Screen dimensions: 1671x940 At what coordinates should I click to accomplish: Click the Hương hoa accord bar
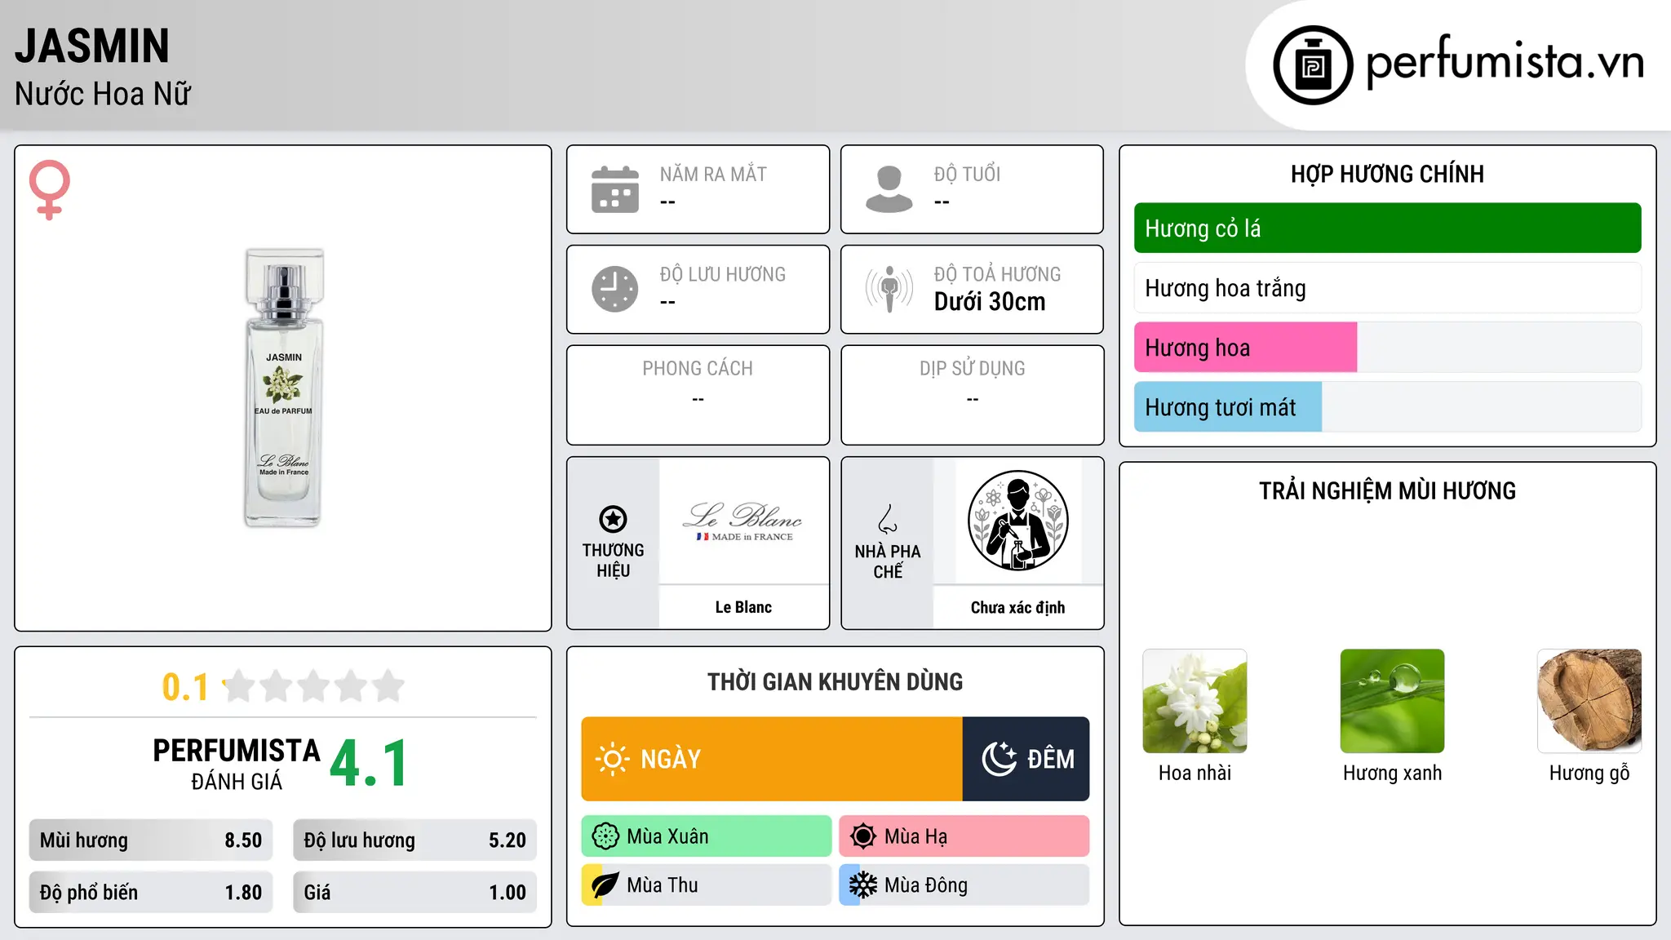pyautogui.click(x=1387, y=348)
